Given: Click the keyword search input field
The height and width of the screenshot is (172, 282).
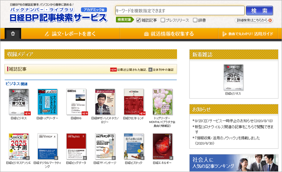Looking at the screenshot, I should (180, 11).
